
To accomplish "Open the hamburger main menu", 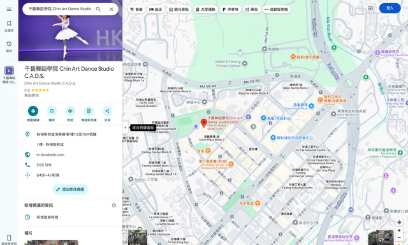I will [9, 9].
